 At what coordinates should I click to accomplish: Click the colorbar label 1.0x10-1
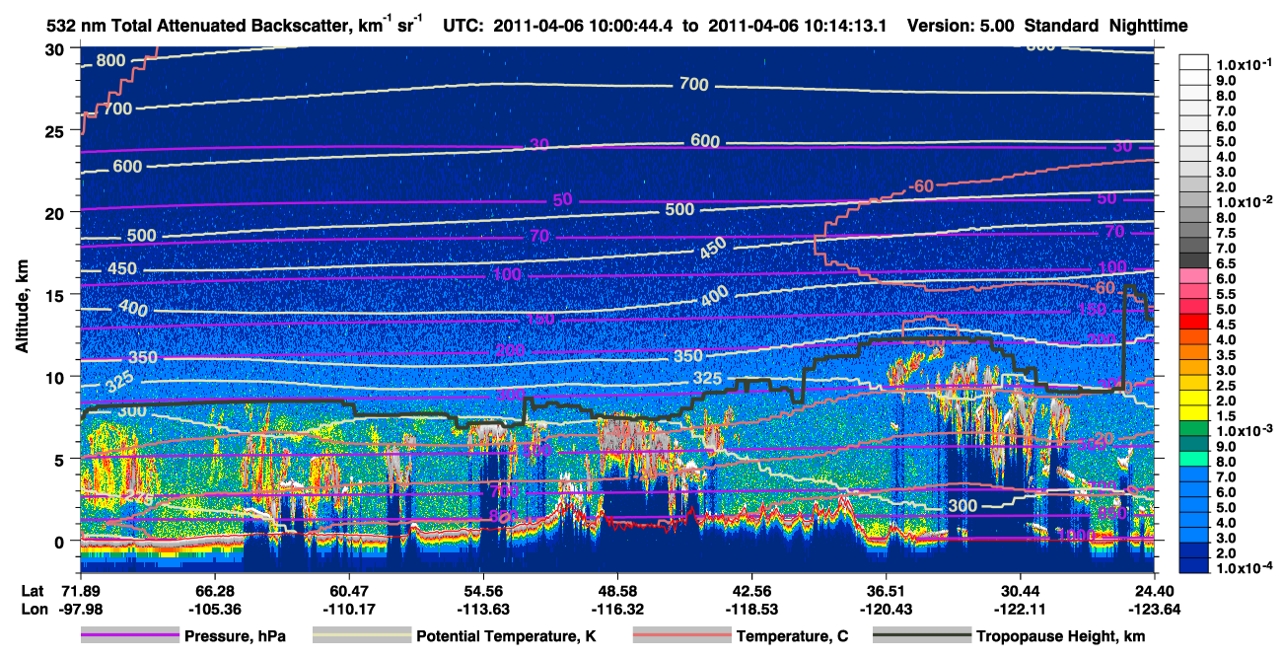[1244, 64]
